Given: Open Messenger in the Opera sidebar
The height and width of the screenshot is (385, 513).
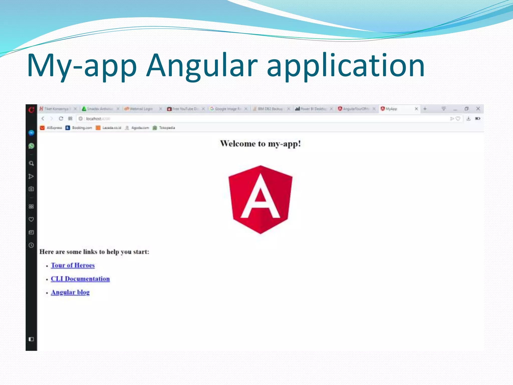Looking at the screenshot, I should [x=31, y=133].
